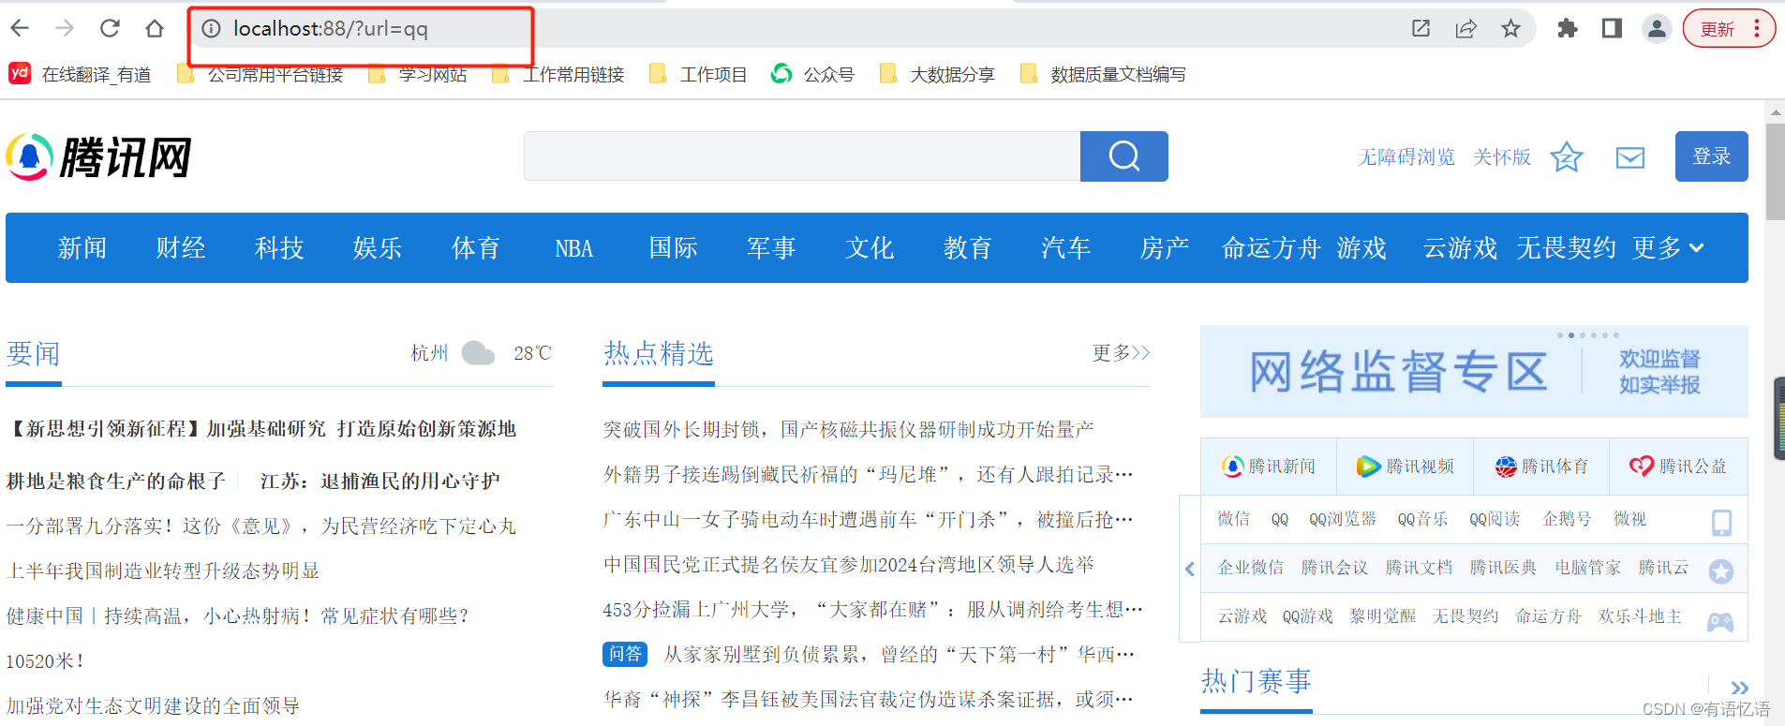Open the 财经 nav tab

(181, 248)
